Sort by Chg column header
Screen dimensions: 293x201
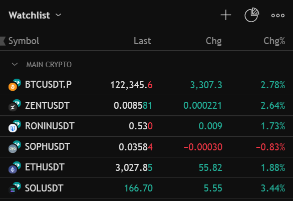point(214,41)
